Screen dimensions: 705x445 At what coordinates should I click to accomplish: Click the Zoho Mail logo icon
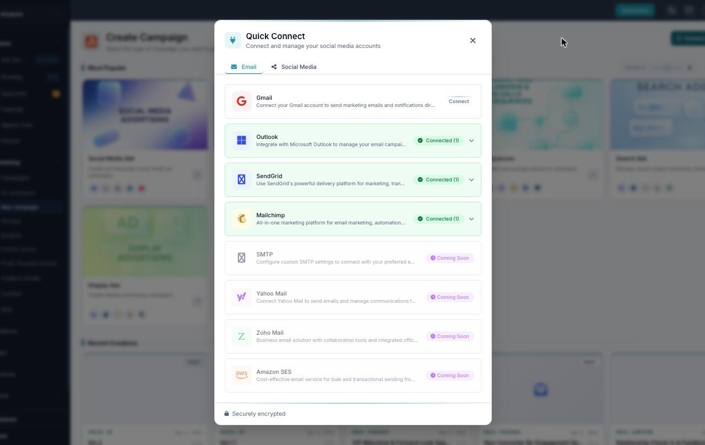(x=241, y=336)
